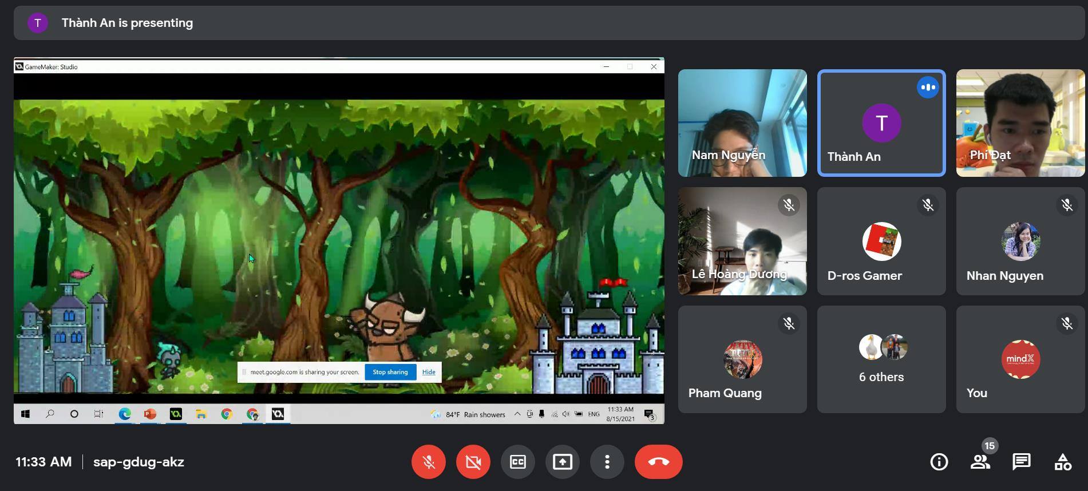Click the weather widget showing Rain showers

[469, 414]
